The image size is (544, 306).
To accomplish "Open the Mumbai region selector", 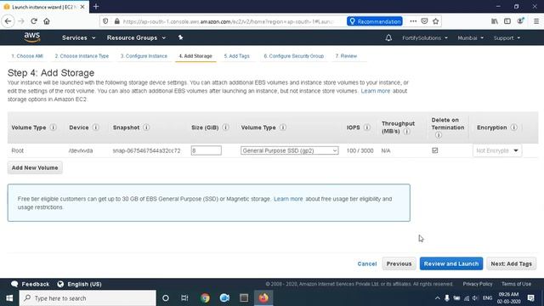I will 470,37.
